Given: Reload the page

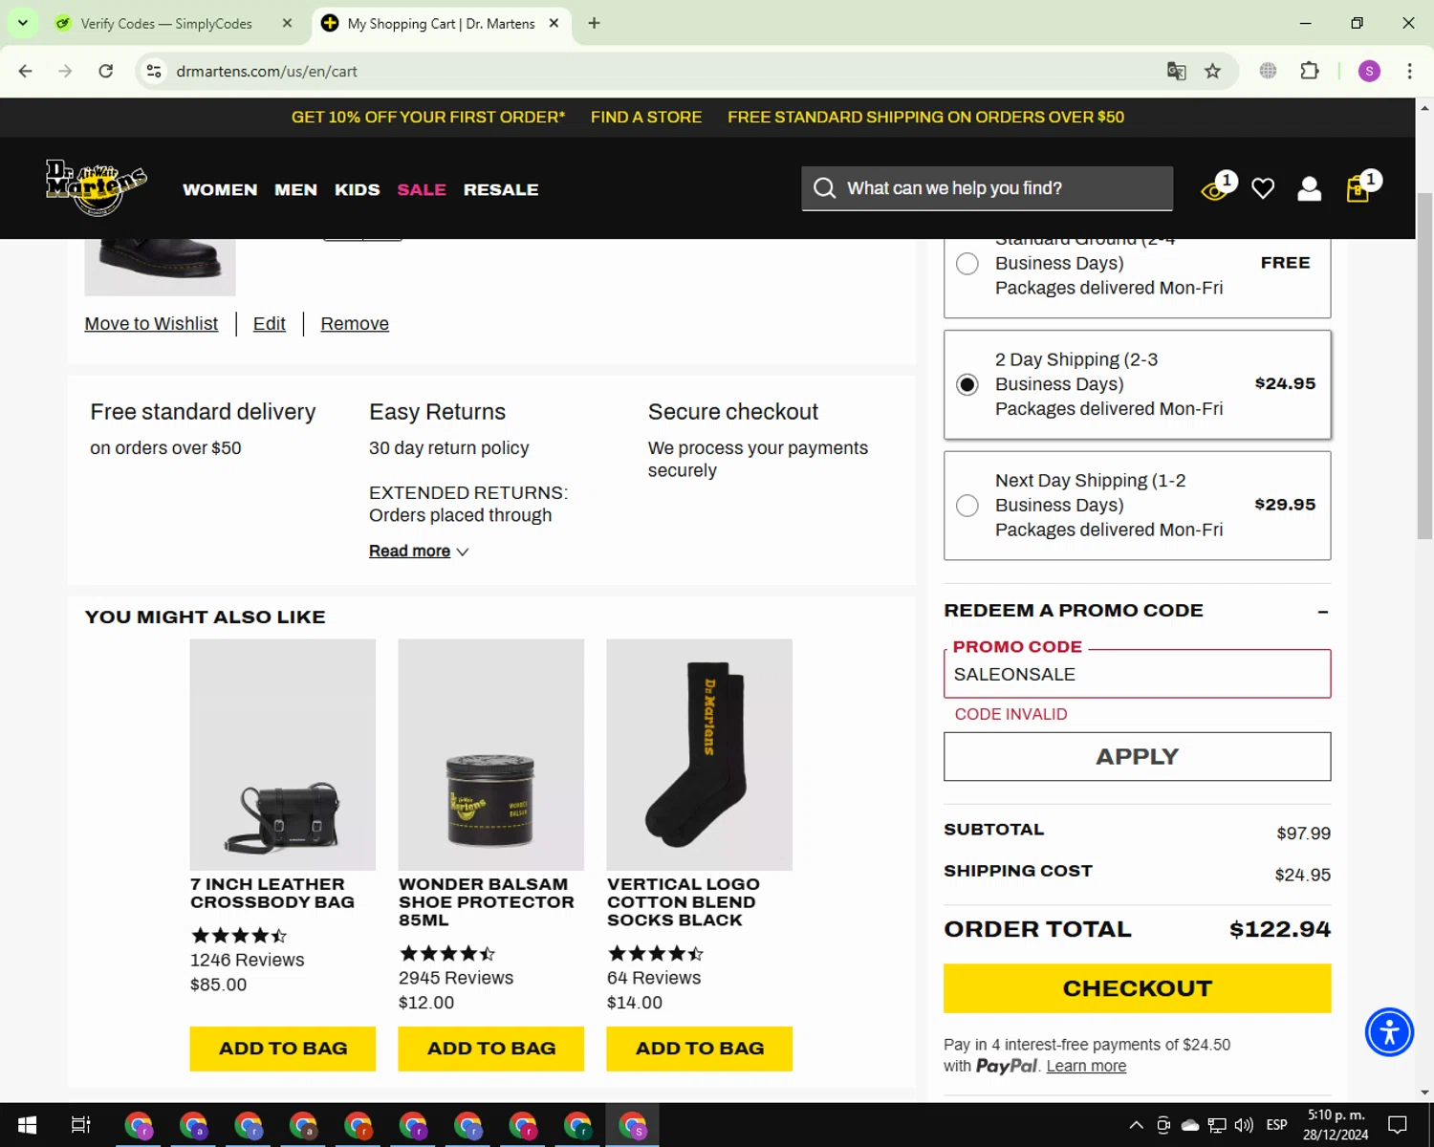Looking at the screenshot, I should (x=106, y=71).
